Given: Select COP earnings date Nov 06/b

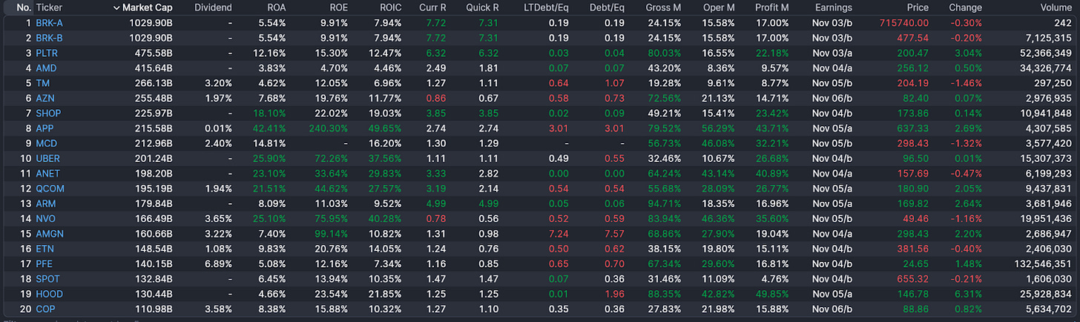Looking at the screenshot, I should pos(832,309).
